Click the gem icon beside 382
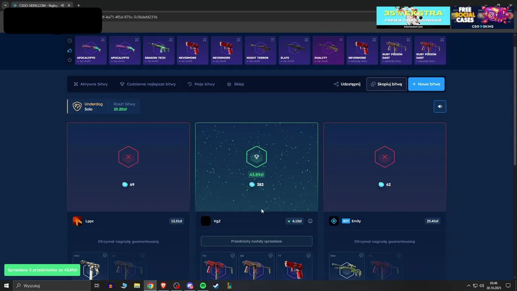The height and width of the screenshot is (291, 517). coord(252,184)
